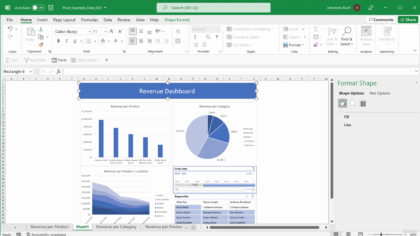Select the Brian Reed slicer button

click(x=188, y=207)
